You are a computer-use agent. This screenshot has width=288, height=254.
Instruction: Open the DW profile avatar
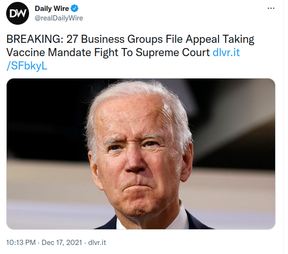(18, 13)
